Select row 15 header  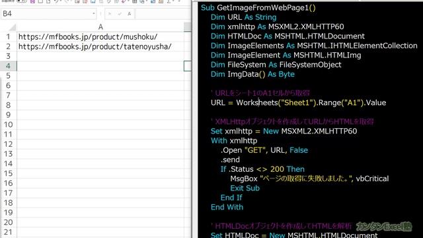[9, 173]
